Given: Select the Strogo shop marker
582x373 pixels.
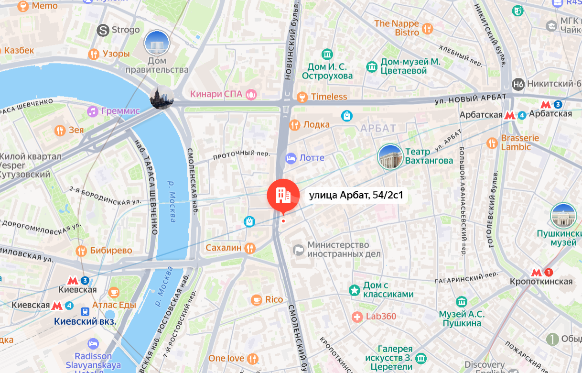Looking at the screenshot, I should click(x=103, y=30).
